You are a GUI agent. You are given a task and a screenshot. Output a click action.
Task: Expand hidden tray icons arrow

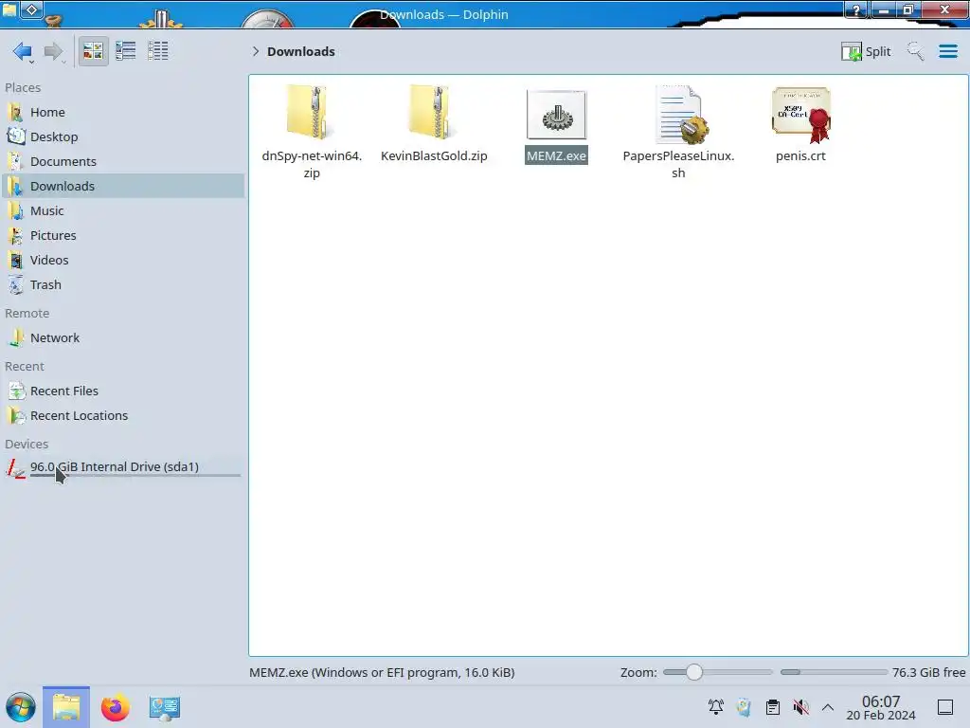point(828,707)
